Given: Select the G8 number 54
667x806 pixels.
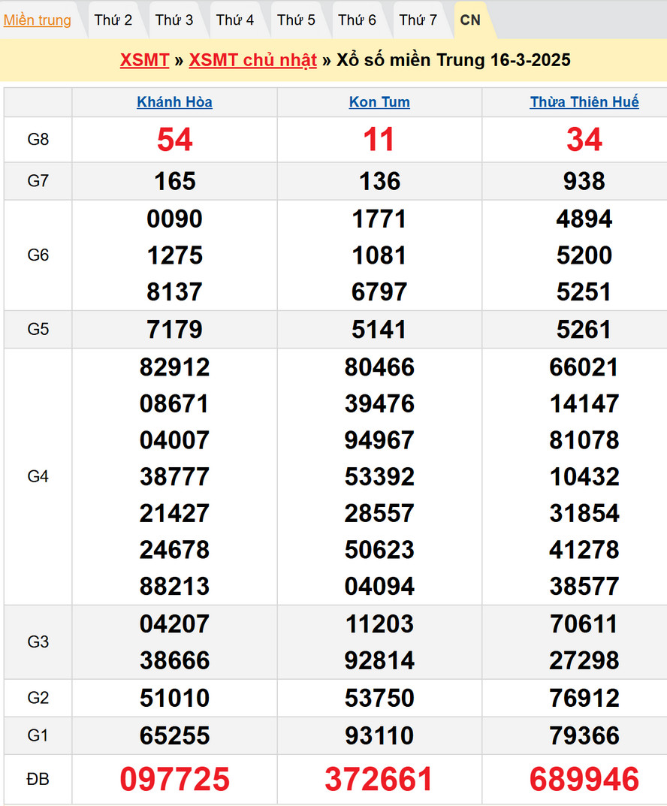Looking at the screenshot, I should coord(174,140).
